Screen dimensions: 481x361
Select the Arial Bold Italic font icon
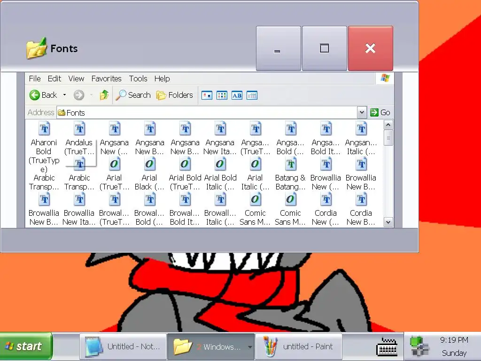220,164
